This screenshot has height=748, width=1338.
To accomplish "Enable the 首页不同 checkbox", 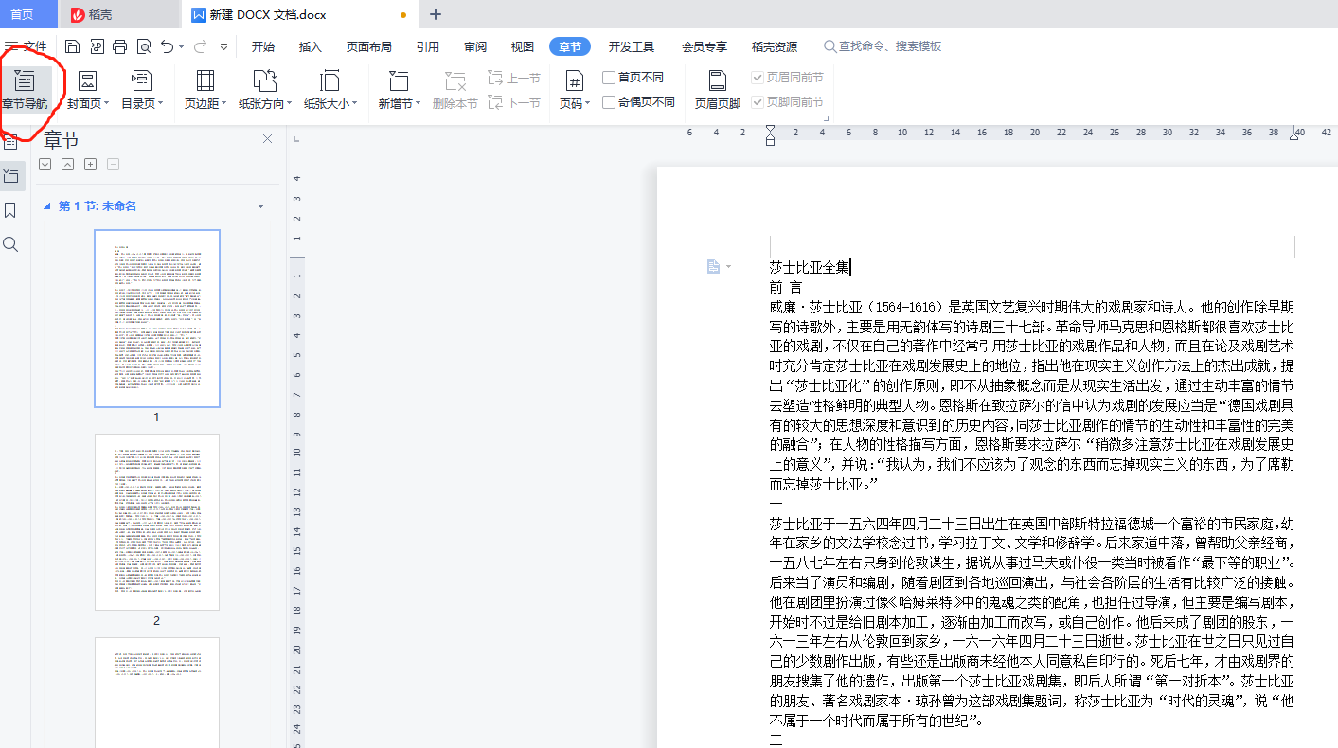I will point(609,78).
